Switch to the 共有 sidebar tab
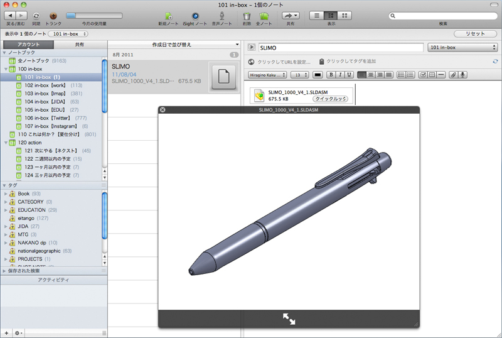502x338 pixels. [80, 45]
